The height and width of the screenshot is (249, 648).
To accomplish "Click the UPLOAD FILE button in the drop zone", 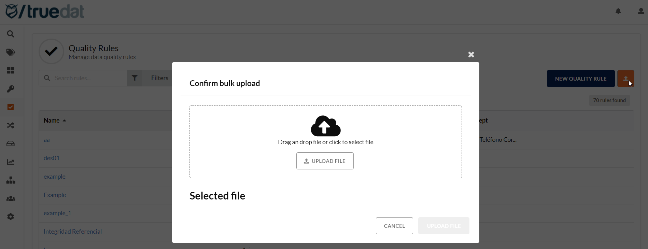I will tap(325, 161).
